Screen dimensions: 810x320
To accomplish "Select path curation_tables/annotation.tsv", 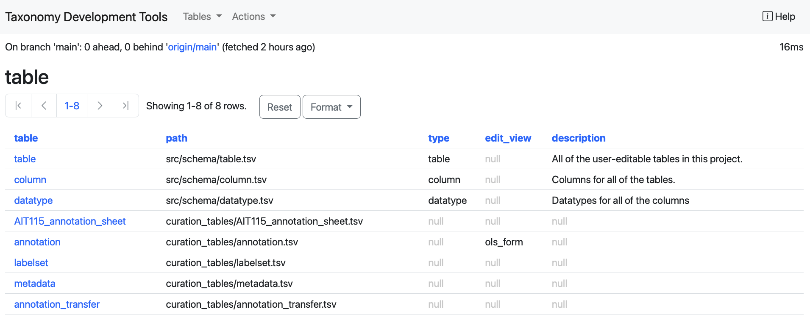I will [x=232, y=242].
